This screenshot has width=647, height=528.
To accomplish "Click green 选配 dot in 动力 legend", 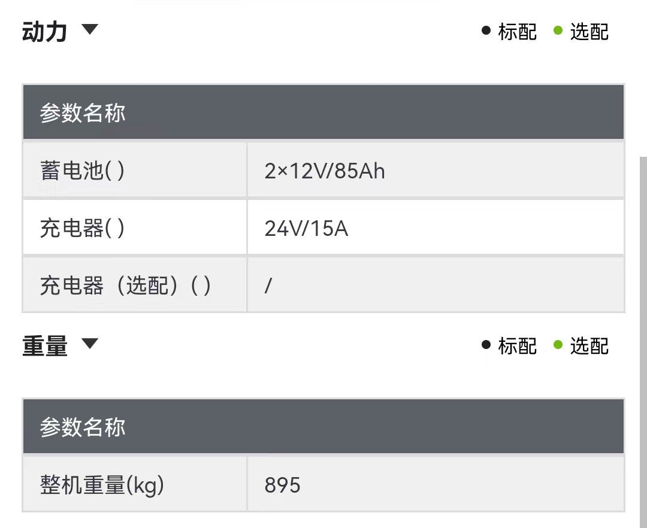I will click(558, 31).
